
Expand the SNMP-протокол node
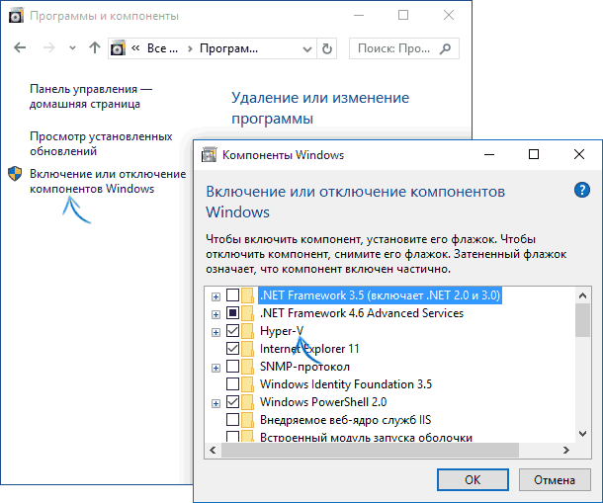[215, 368]
